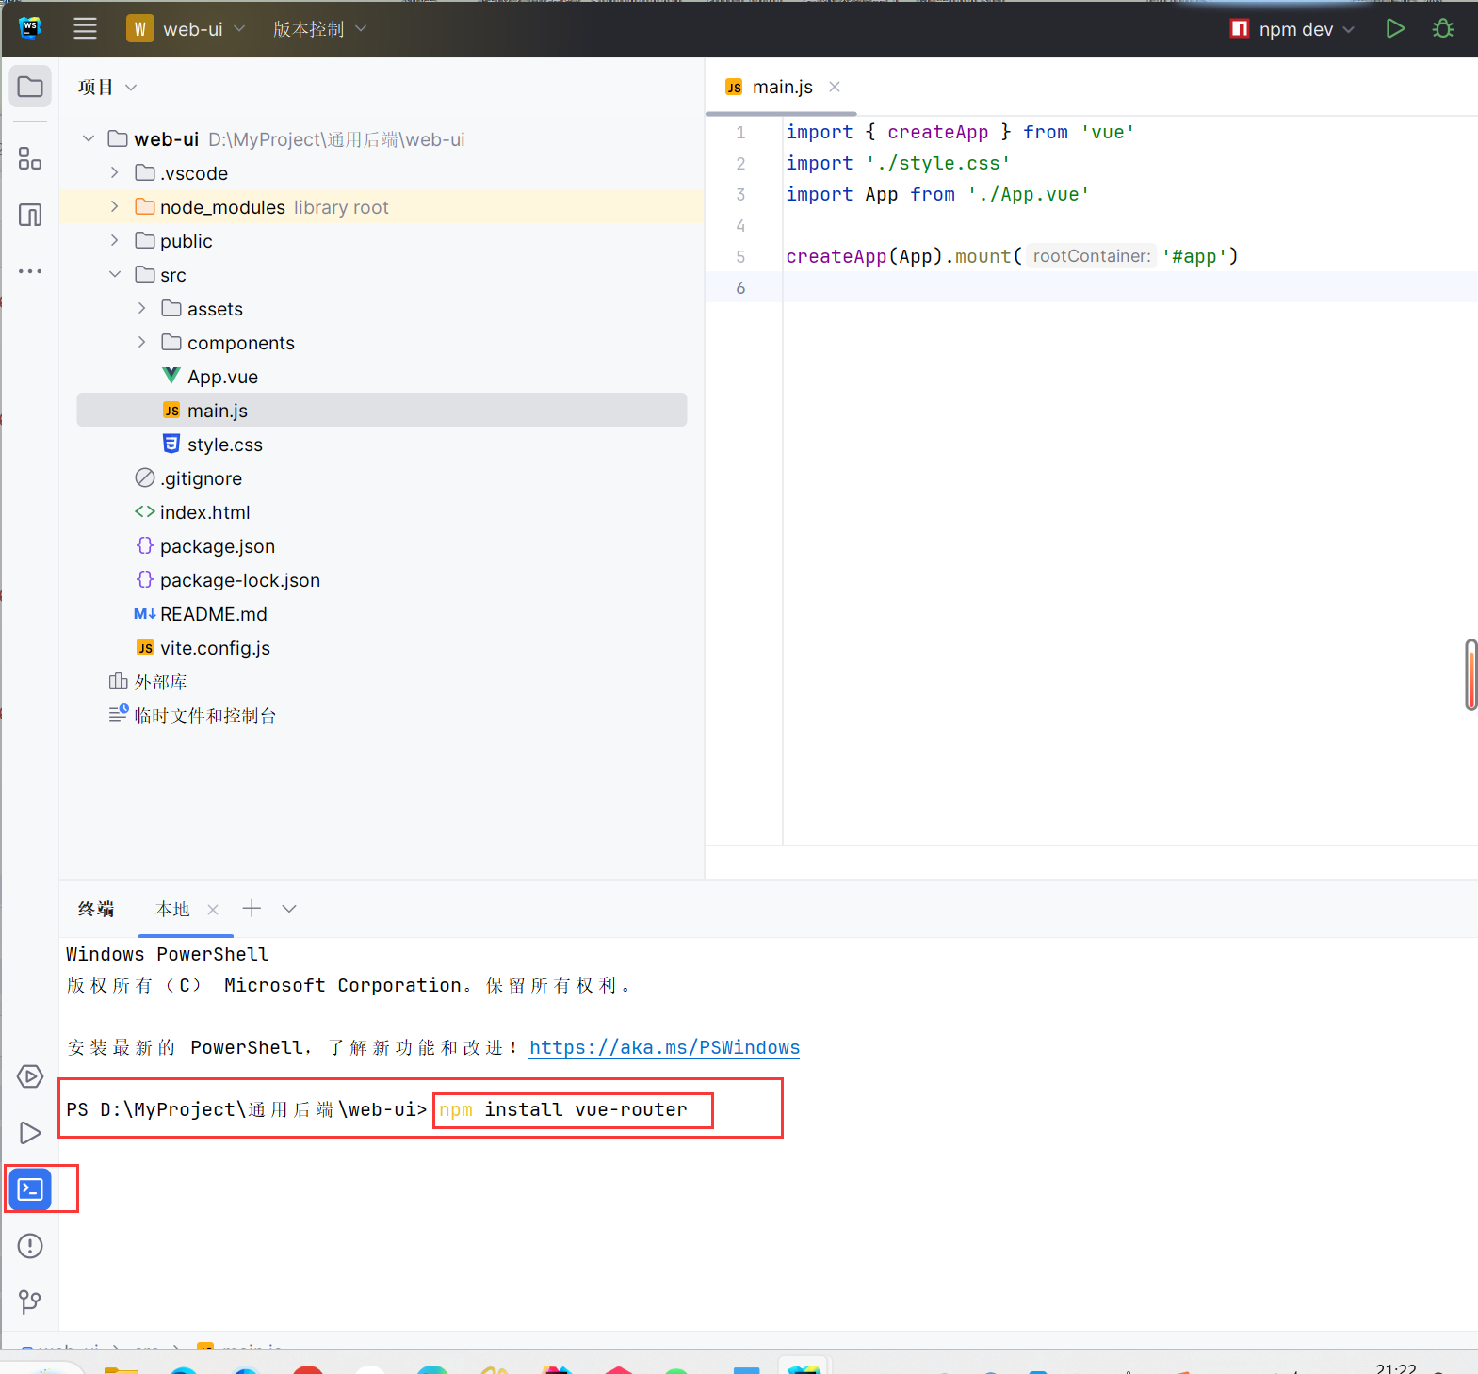Select 临时文件和控制台 node
The width and height of the screenshot is (1478, 1374).
[x=204, y=716]
